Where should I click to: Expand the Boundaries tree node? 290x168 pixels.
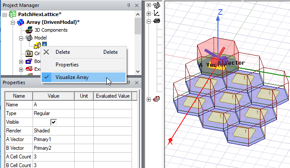(21, 62)
